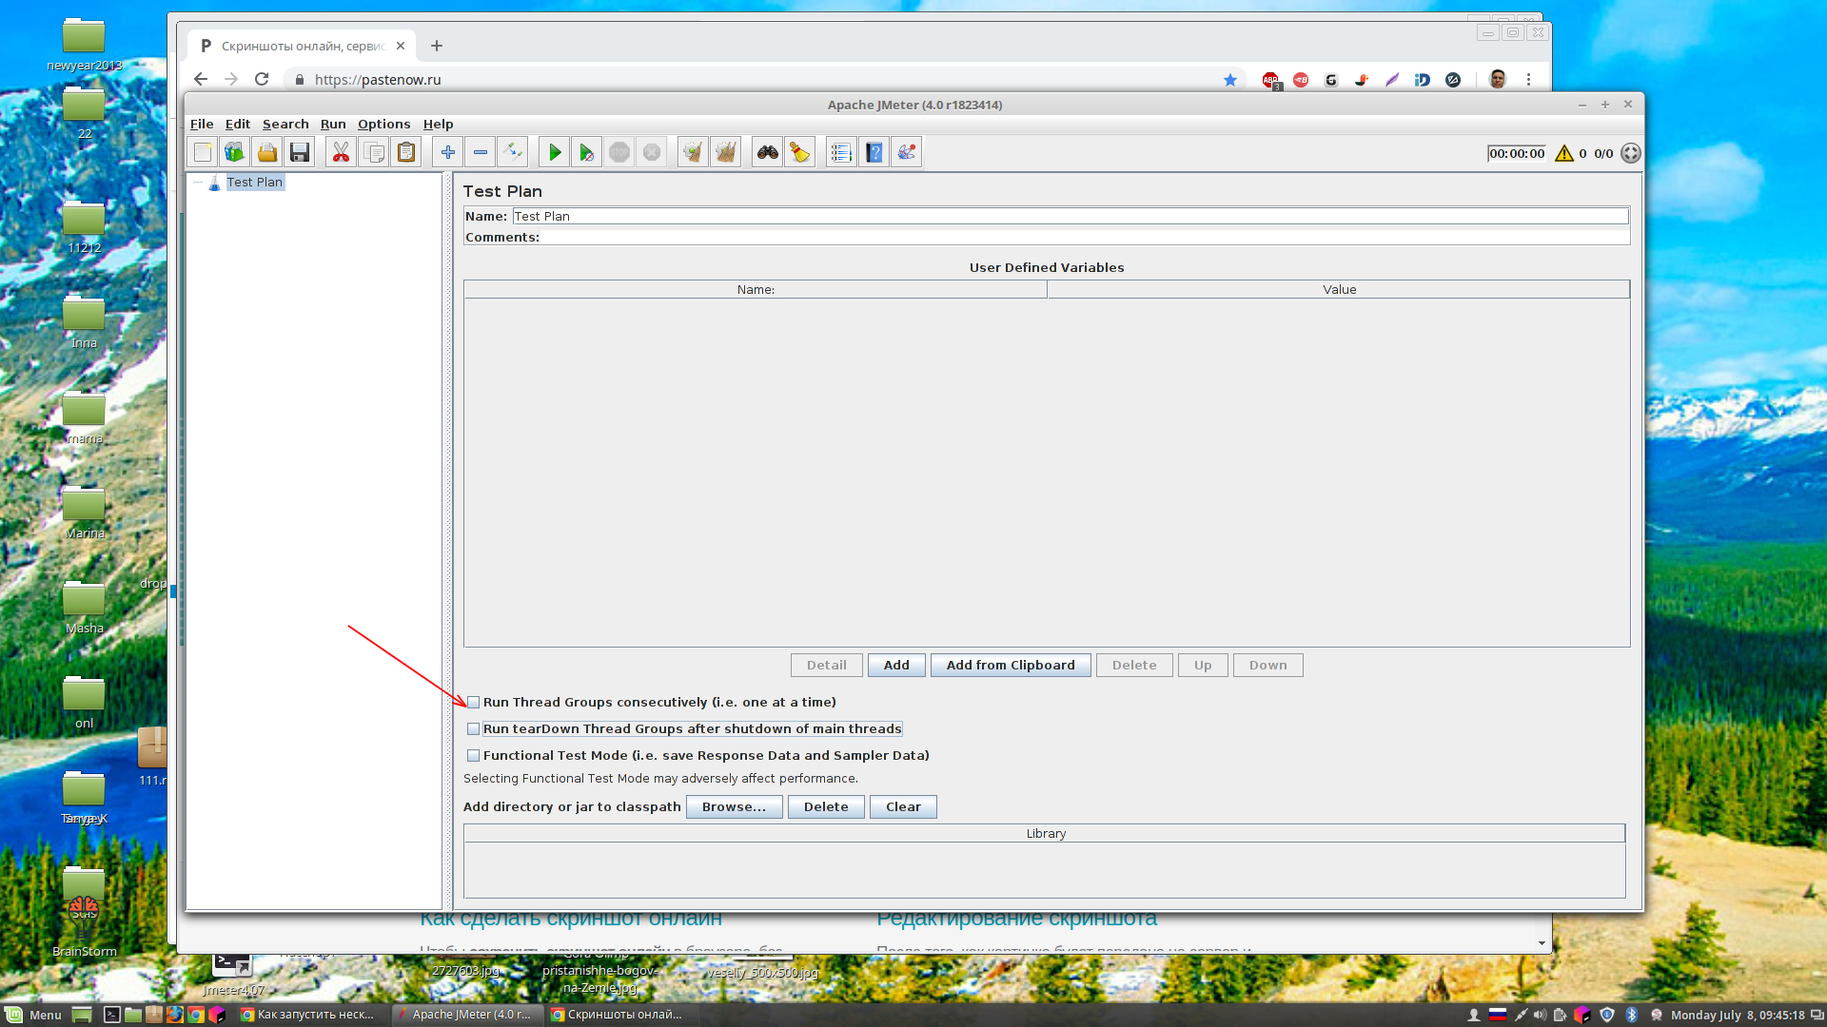Viewport: 1827px width, 1027px height.
Task: Reload the page in Chrome
Action: (262, 80)
